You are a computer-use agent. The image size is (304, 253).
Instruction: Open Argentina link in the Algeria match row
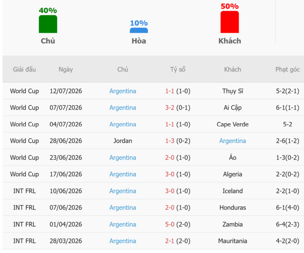(123, 174)
